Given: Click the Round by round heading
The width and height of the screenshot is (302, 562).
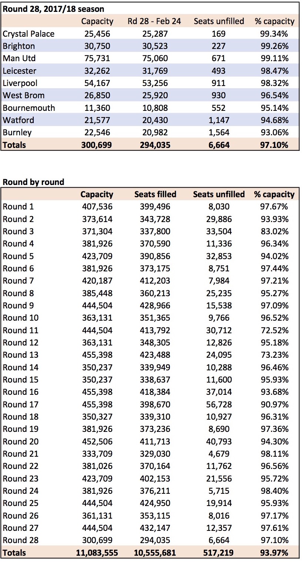Looking at the screenshot, I should tap(33, 182).
